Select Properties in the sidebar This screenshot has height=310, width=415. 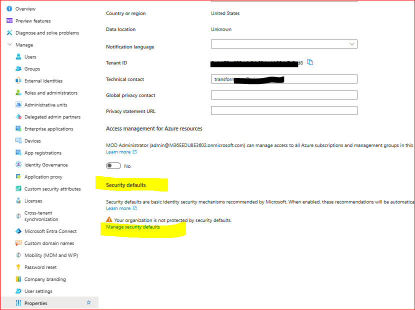pos(35,303)
